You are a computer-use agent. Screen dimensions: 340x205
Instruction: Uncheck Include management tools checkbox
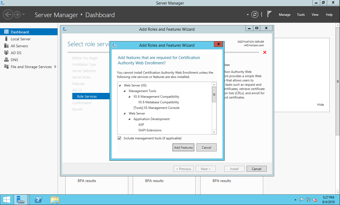(x=119, y=138)
